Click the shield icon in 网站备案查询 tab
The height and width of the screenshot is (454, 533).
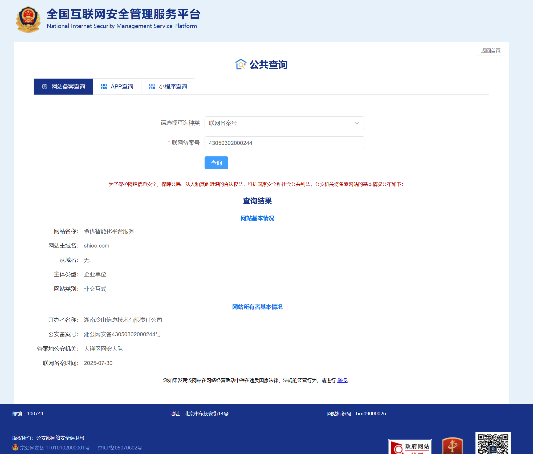(x=45, y=87)
